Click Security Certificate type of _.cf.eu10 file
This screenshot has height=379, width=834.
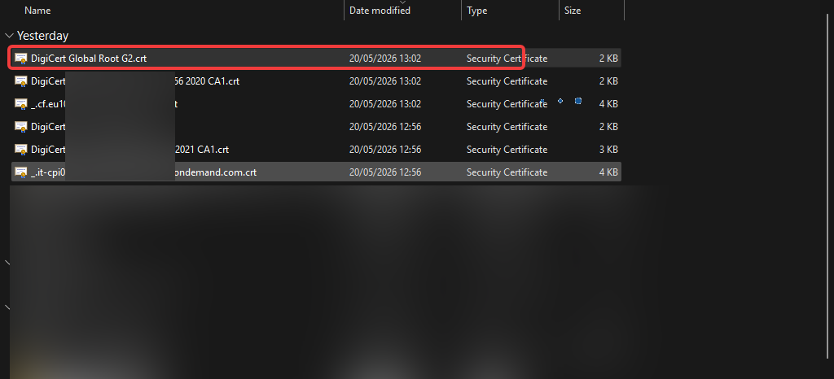click(507, 104)
